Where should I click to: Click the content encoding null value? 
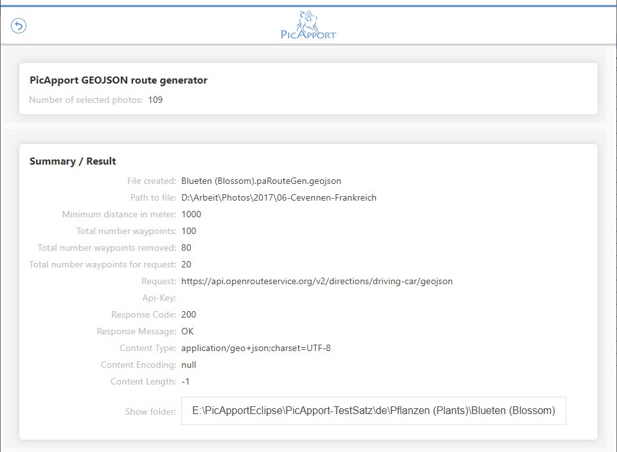click(189, 365)
